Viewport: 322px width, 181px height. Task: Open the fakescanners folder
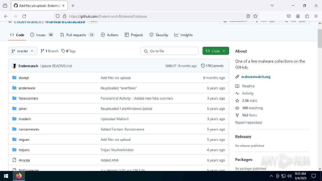pos(29,98)
